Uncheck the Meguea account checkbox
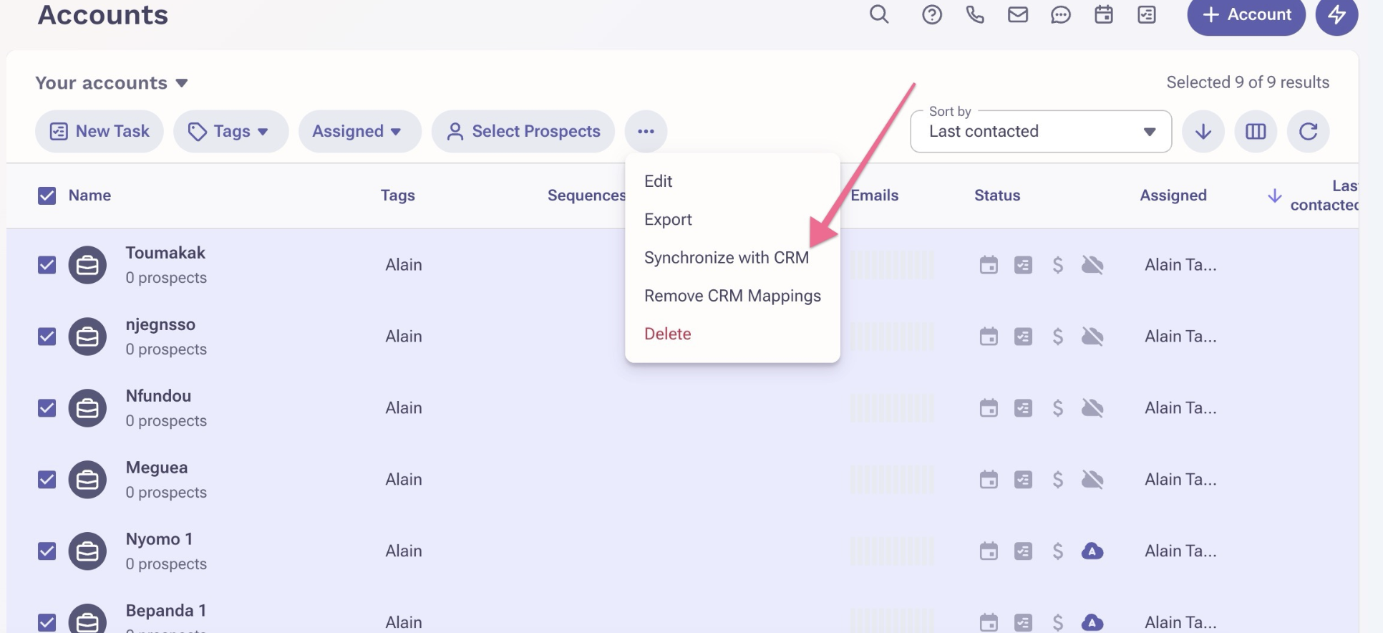1383x633 pixels. tap(47, 480)
